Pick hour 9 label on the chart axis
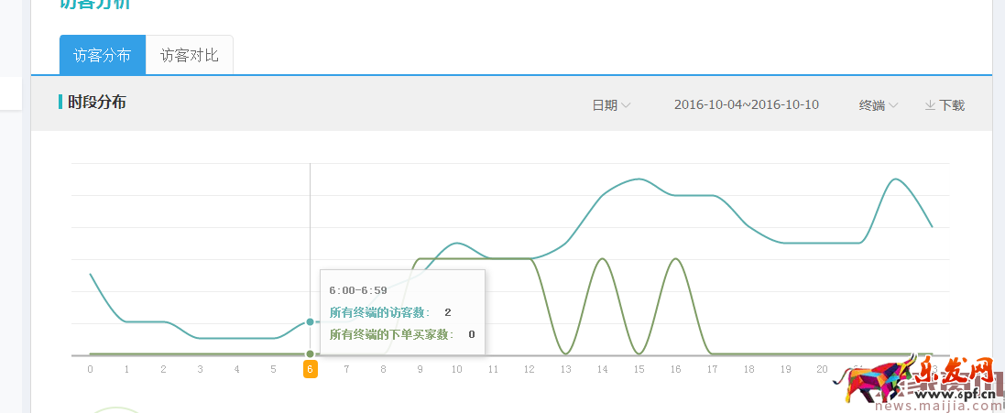This screenshot has height=413, width=1005. point(420,369)
